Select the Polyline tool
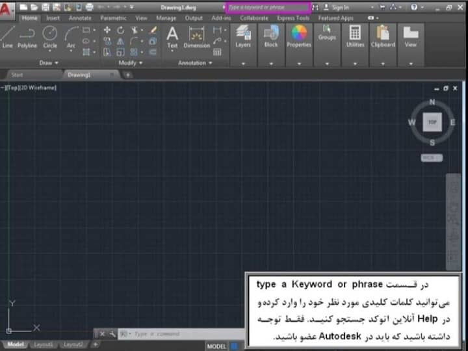The height and width of the screenshot is (351, 468). pyautogui.click(x=27, y=37)
